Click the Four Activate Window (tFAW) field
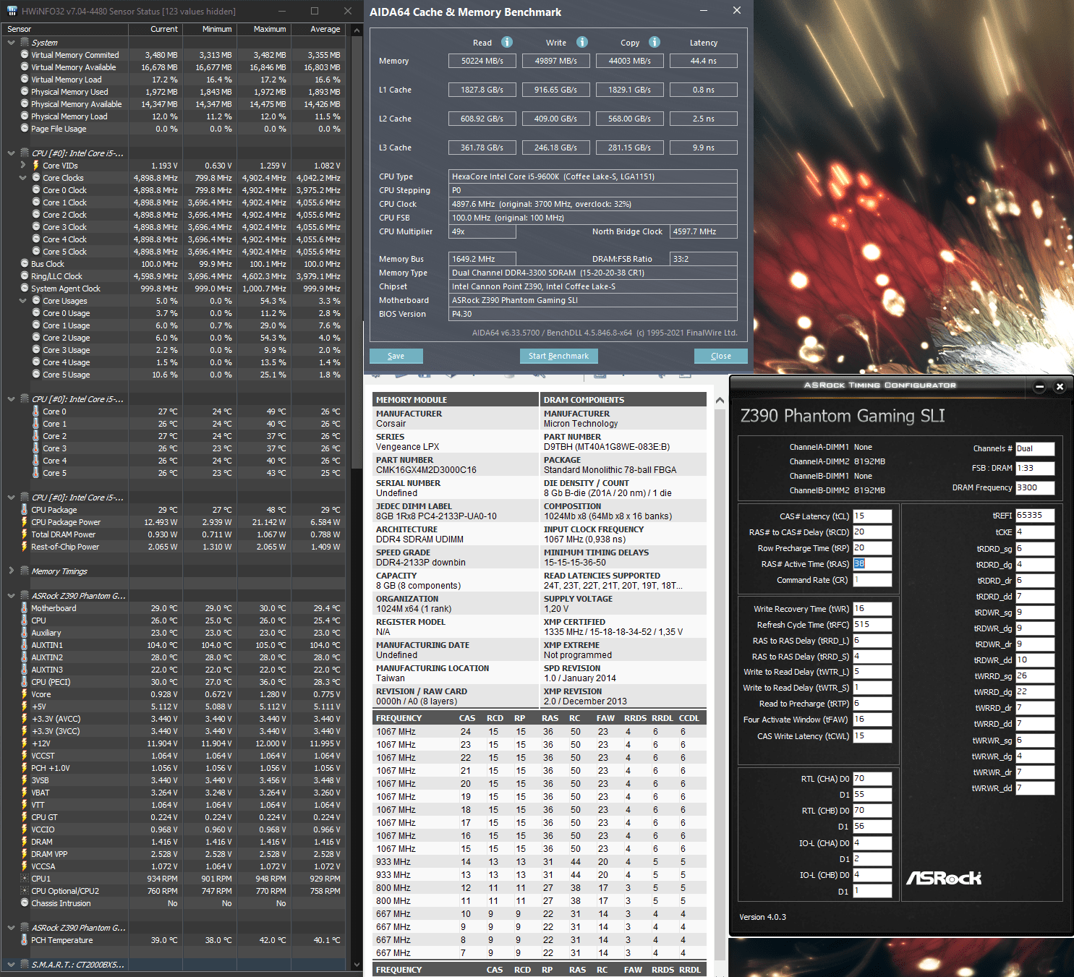1074x977 pixels. (872, 720)
